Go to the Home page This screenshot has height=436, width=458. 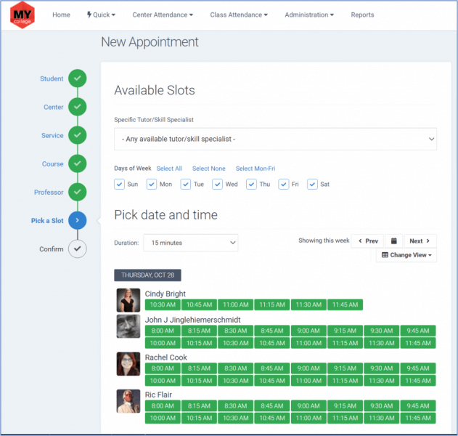62,15
